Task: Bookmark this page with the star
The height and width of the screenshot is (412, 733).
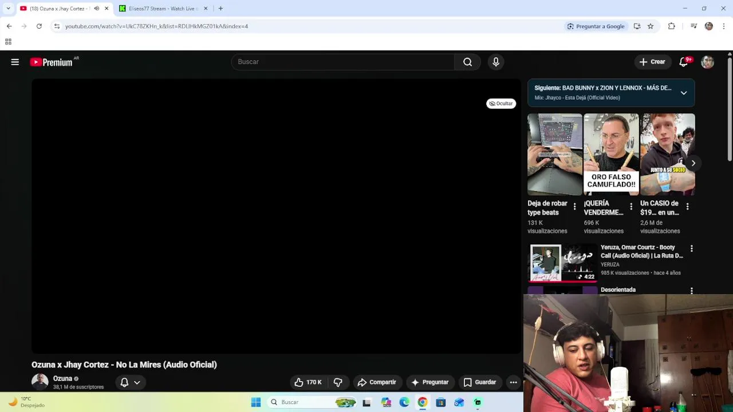Action: point(651,26)
